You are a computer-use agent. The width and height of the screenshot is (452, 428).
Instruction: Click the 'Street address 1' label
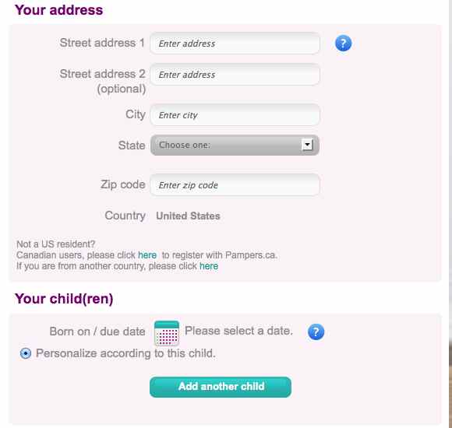[x=102, y=43]
